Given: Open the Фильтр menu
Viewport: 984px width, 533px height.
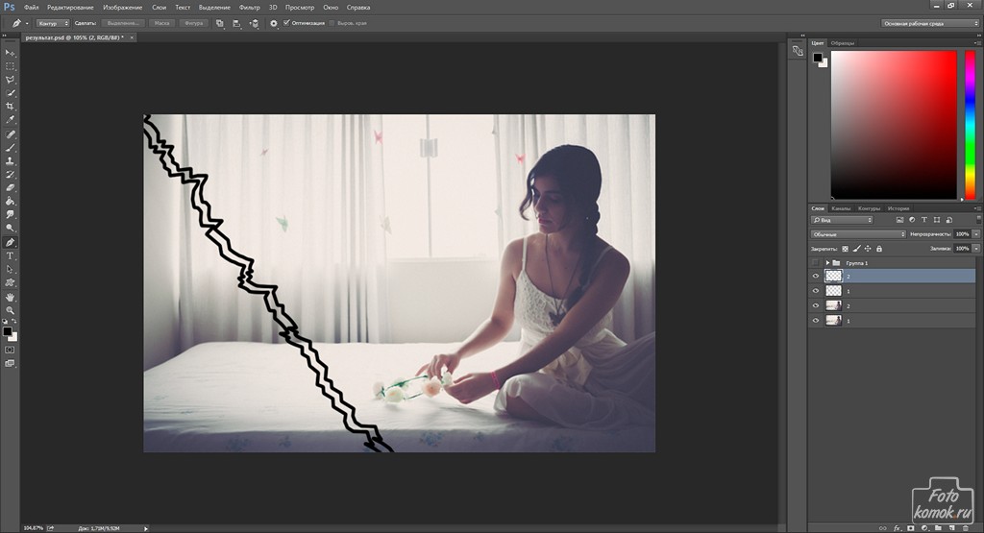Looking at the screenshot, I should coord(249,7).
